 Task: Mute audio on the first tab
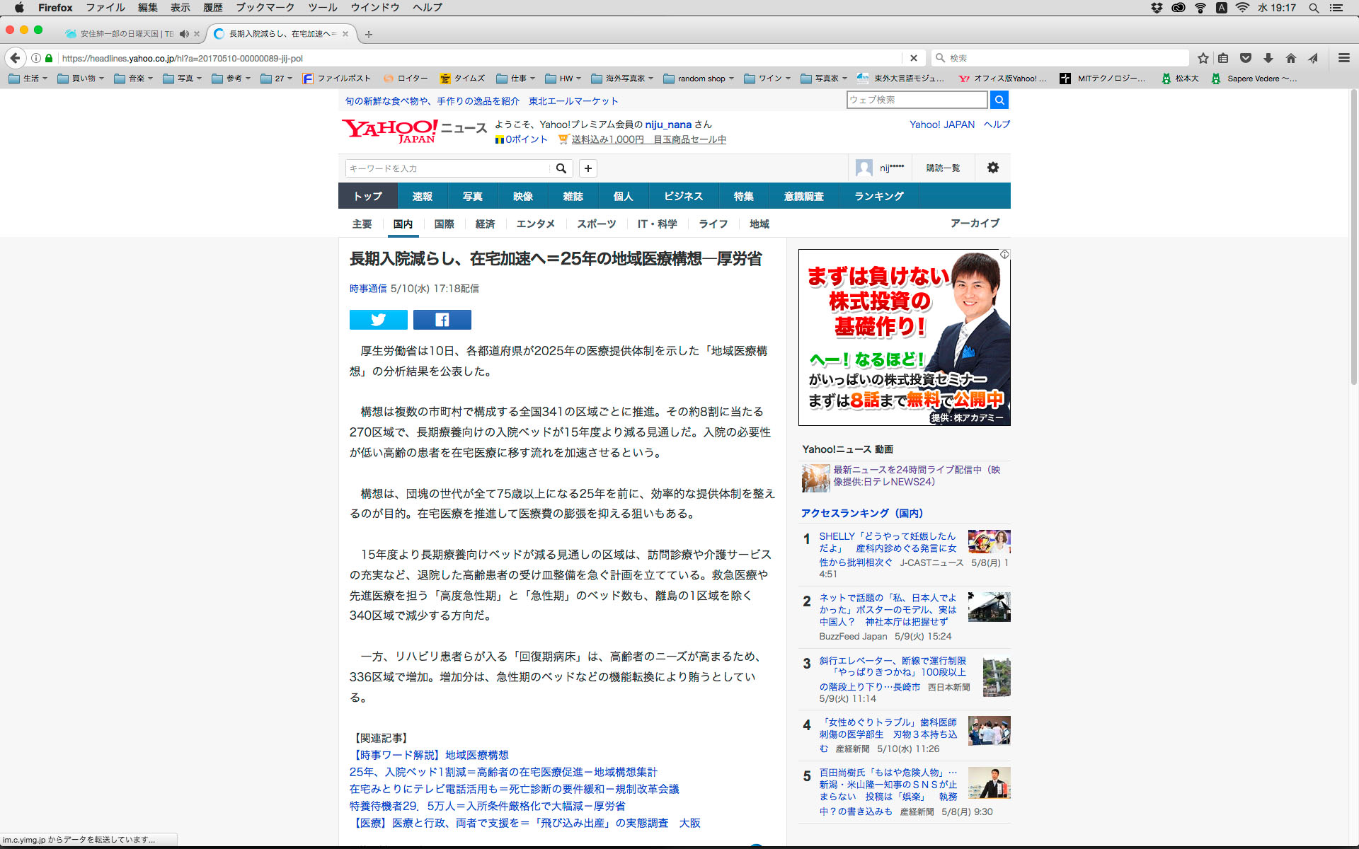tap(184, 34)
